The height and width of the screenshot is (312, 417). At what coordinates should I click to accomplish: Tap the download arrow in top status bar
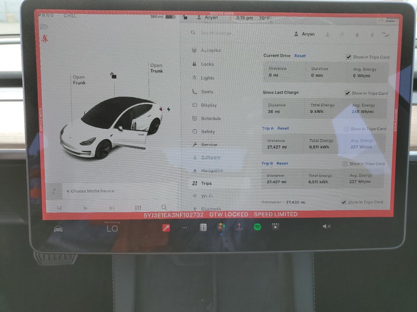pos(230,18)
